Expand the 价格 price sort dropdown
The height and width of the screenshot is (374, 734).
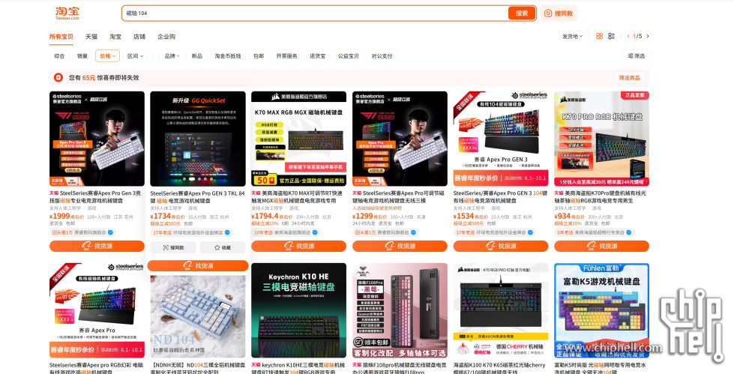107,55
